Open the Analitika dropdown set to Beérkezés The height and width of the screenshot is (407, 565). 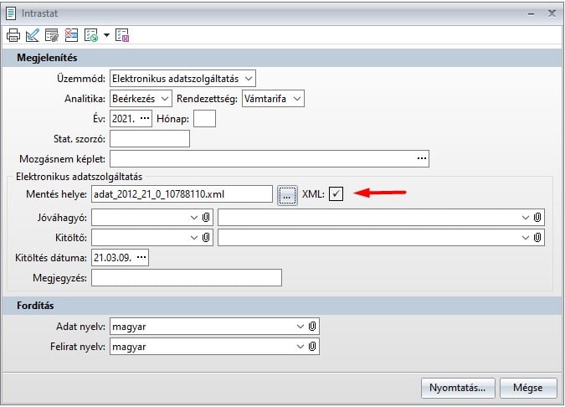(x=165, y=99)
